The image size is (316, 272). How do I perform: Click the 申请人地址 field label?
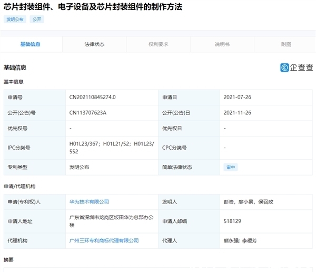(x=20, y=221)
